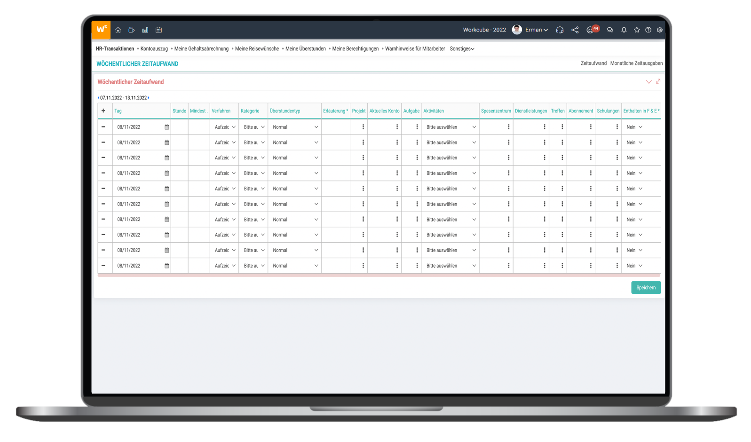Click the Erman user avatar
This screenshot has height=442, width=751.
tap(517, 30)
